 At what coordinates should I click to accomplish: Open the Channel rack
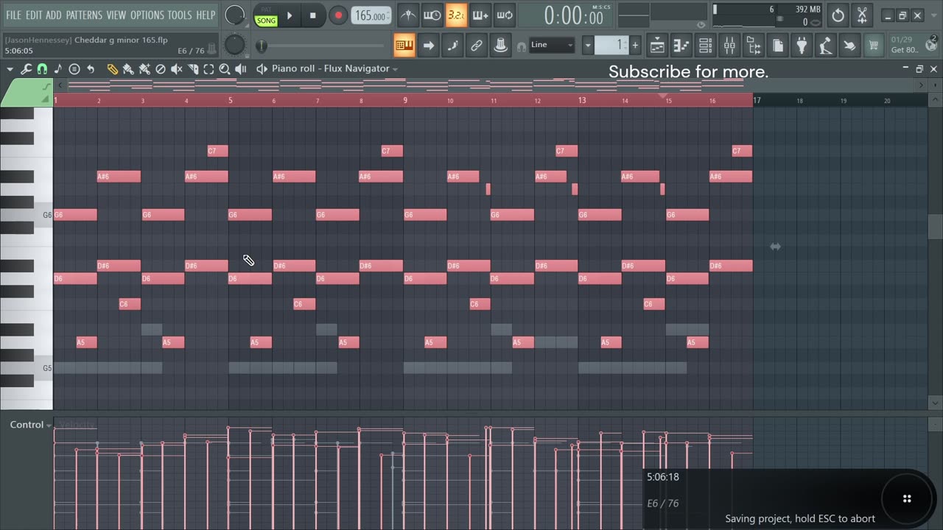[x=705, y=46]
